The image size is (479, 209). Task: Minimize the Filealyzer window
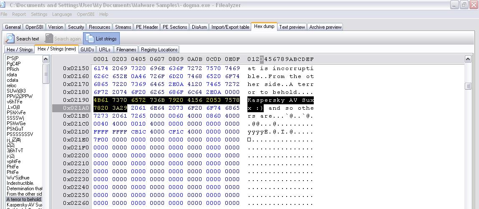(x=454, y=5)
